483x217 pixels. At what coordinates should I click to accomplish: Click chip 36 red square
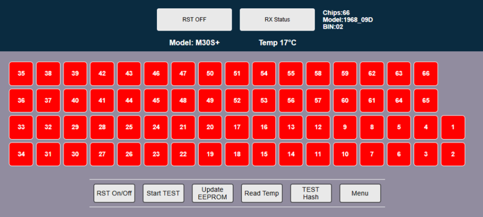point(21,101)
